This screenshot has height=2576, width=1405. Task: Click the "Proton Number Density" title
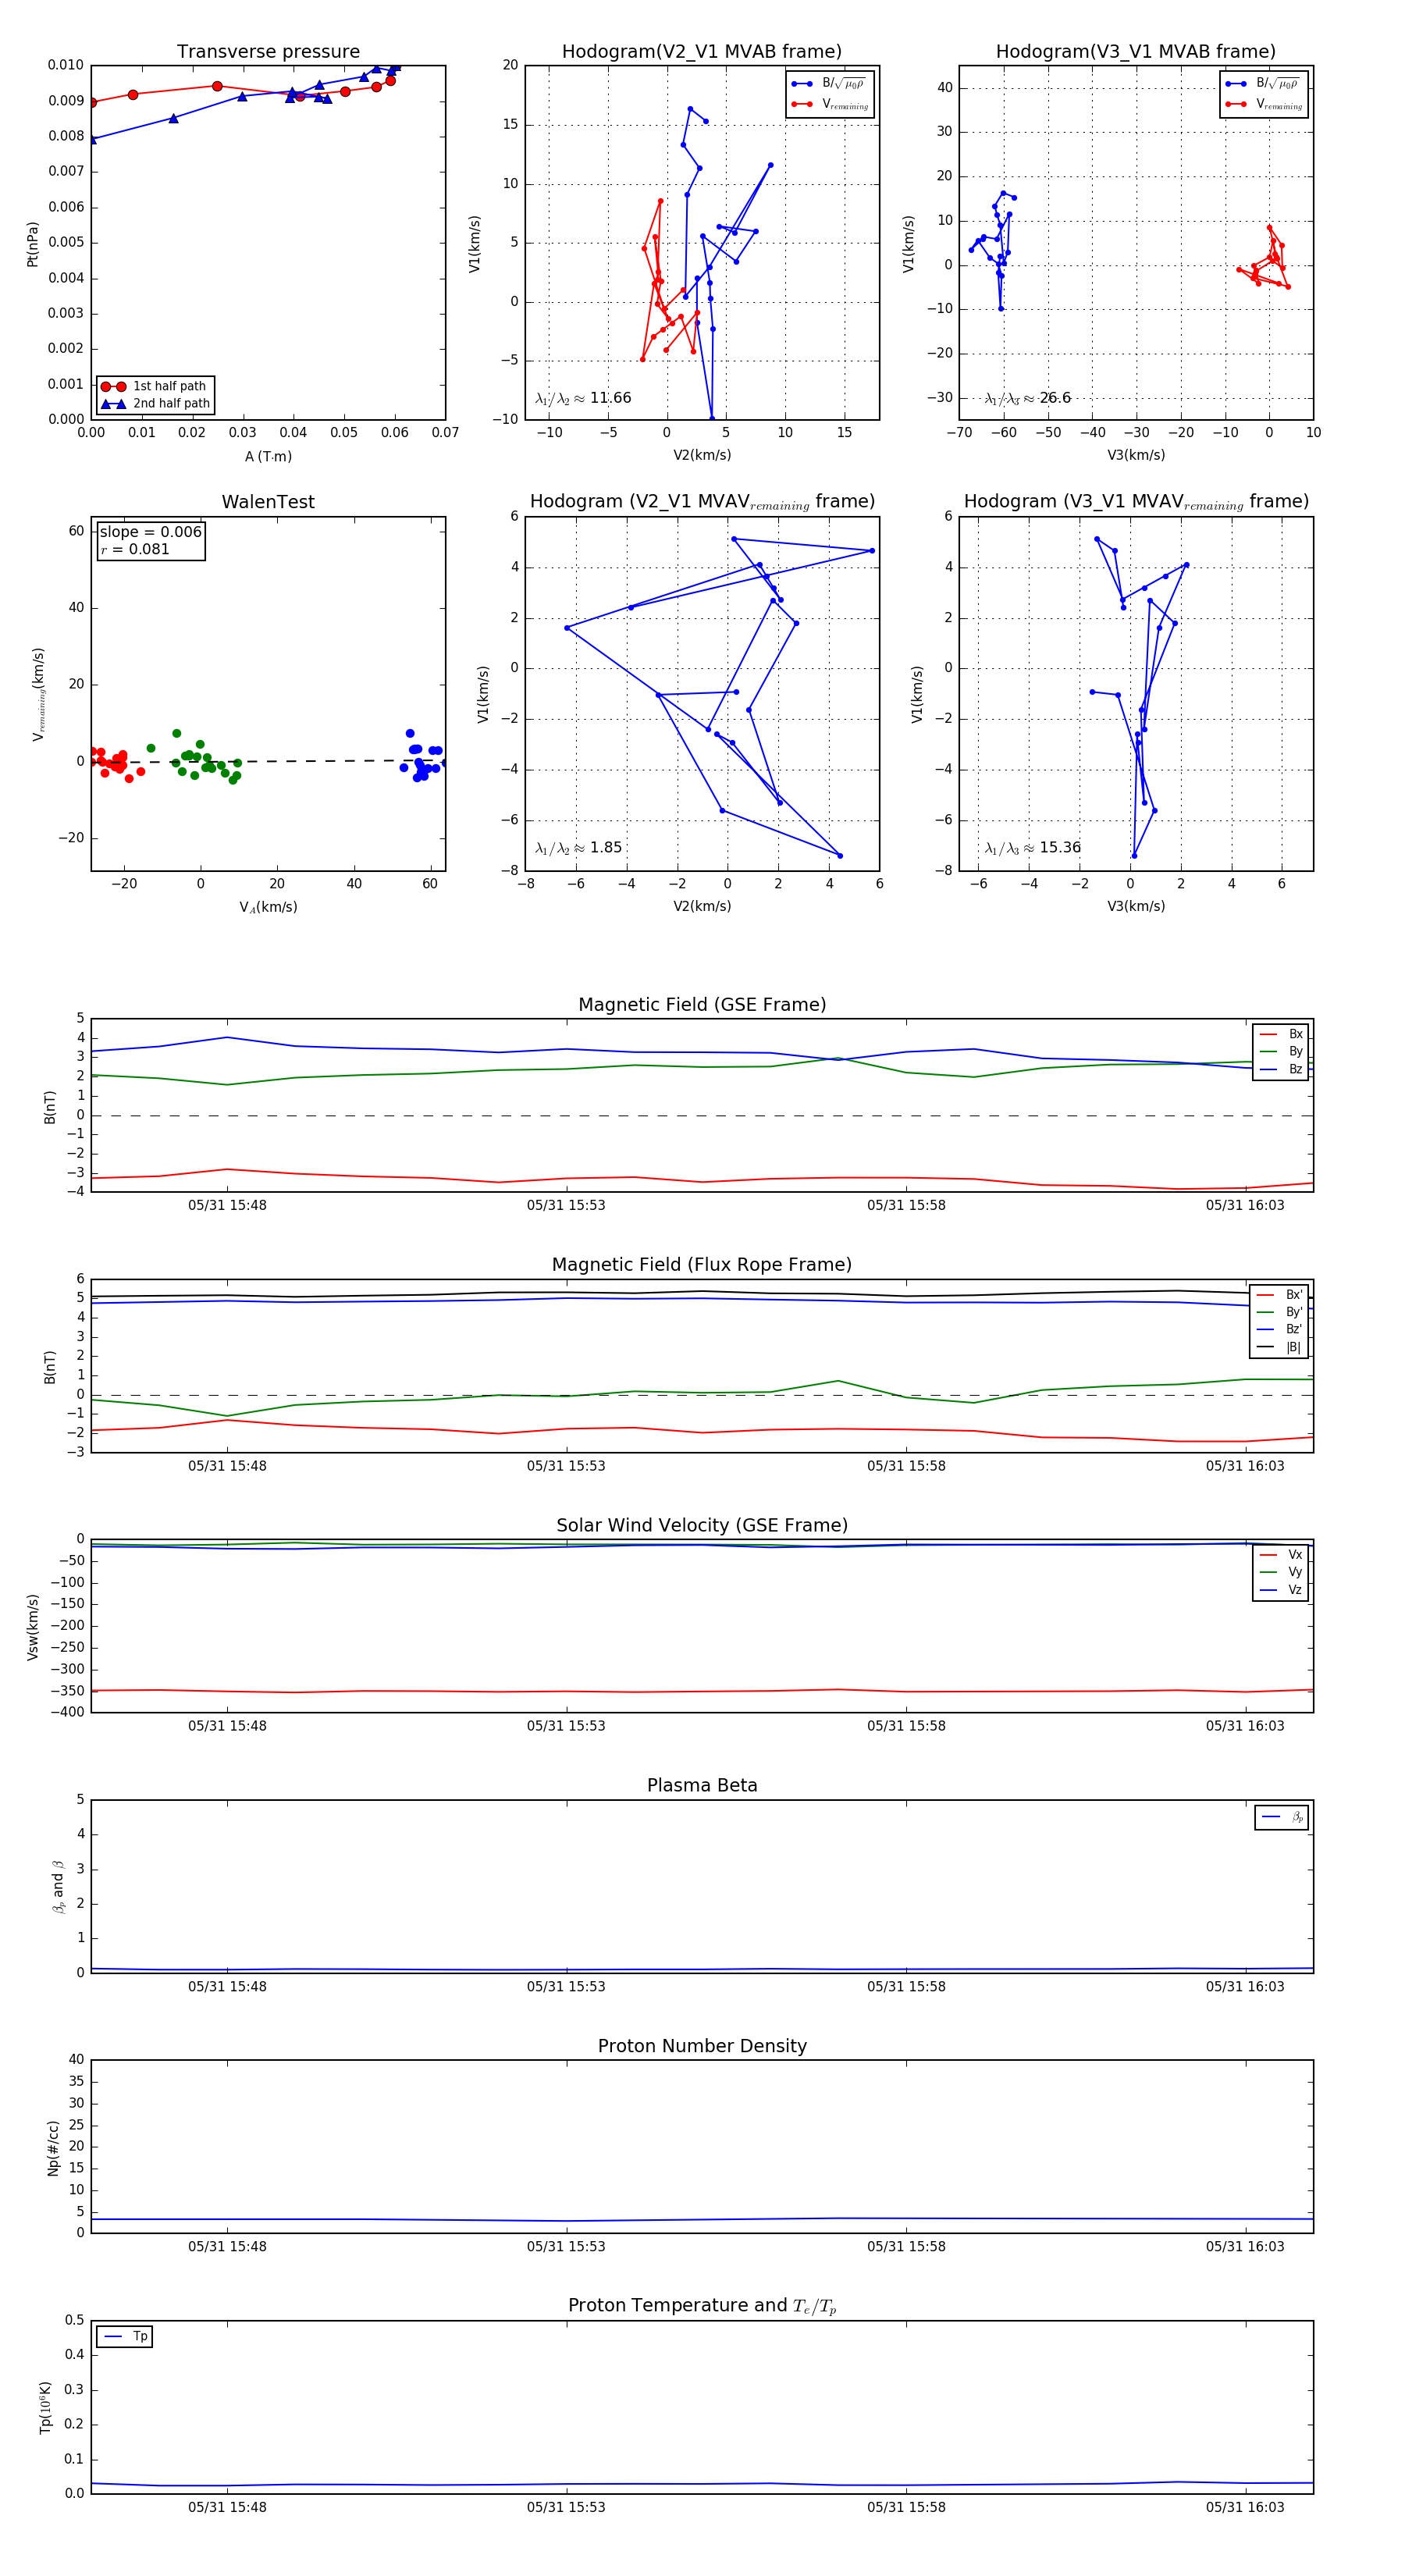pos(702,2046)
